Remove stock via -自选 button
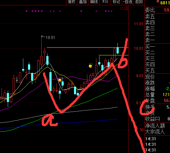The image size is (170, 153). [128, 2]
